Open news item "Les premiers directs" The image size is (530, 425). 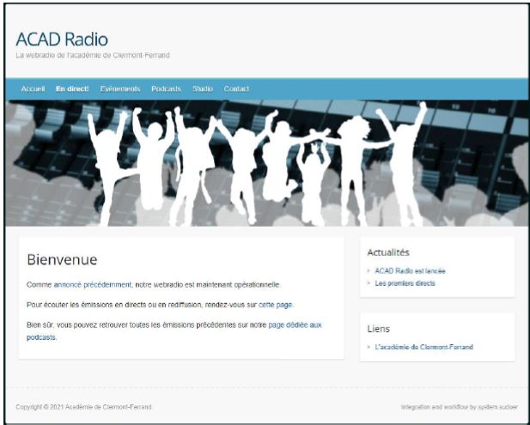click(405, 282)
